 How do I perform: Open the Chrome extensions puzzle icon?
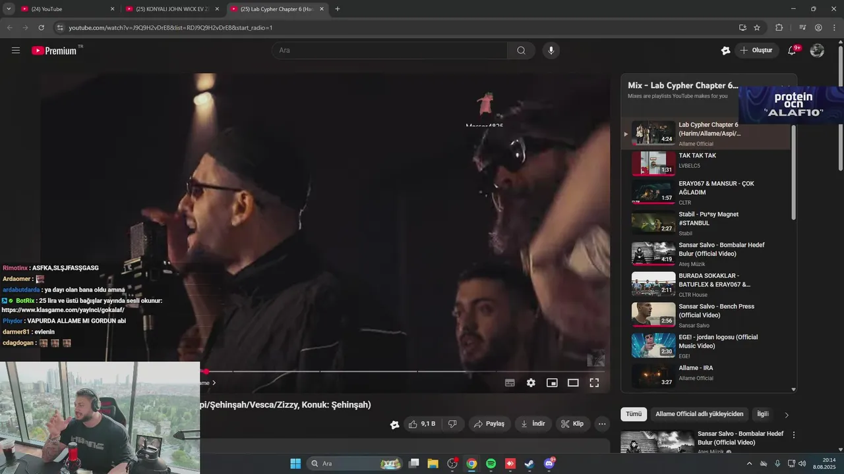coord(779,28)
